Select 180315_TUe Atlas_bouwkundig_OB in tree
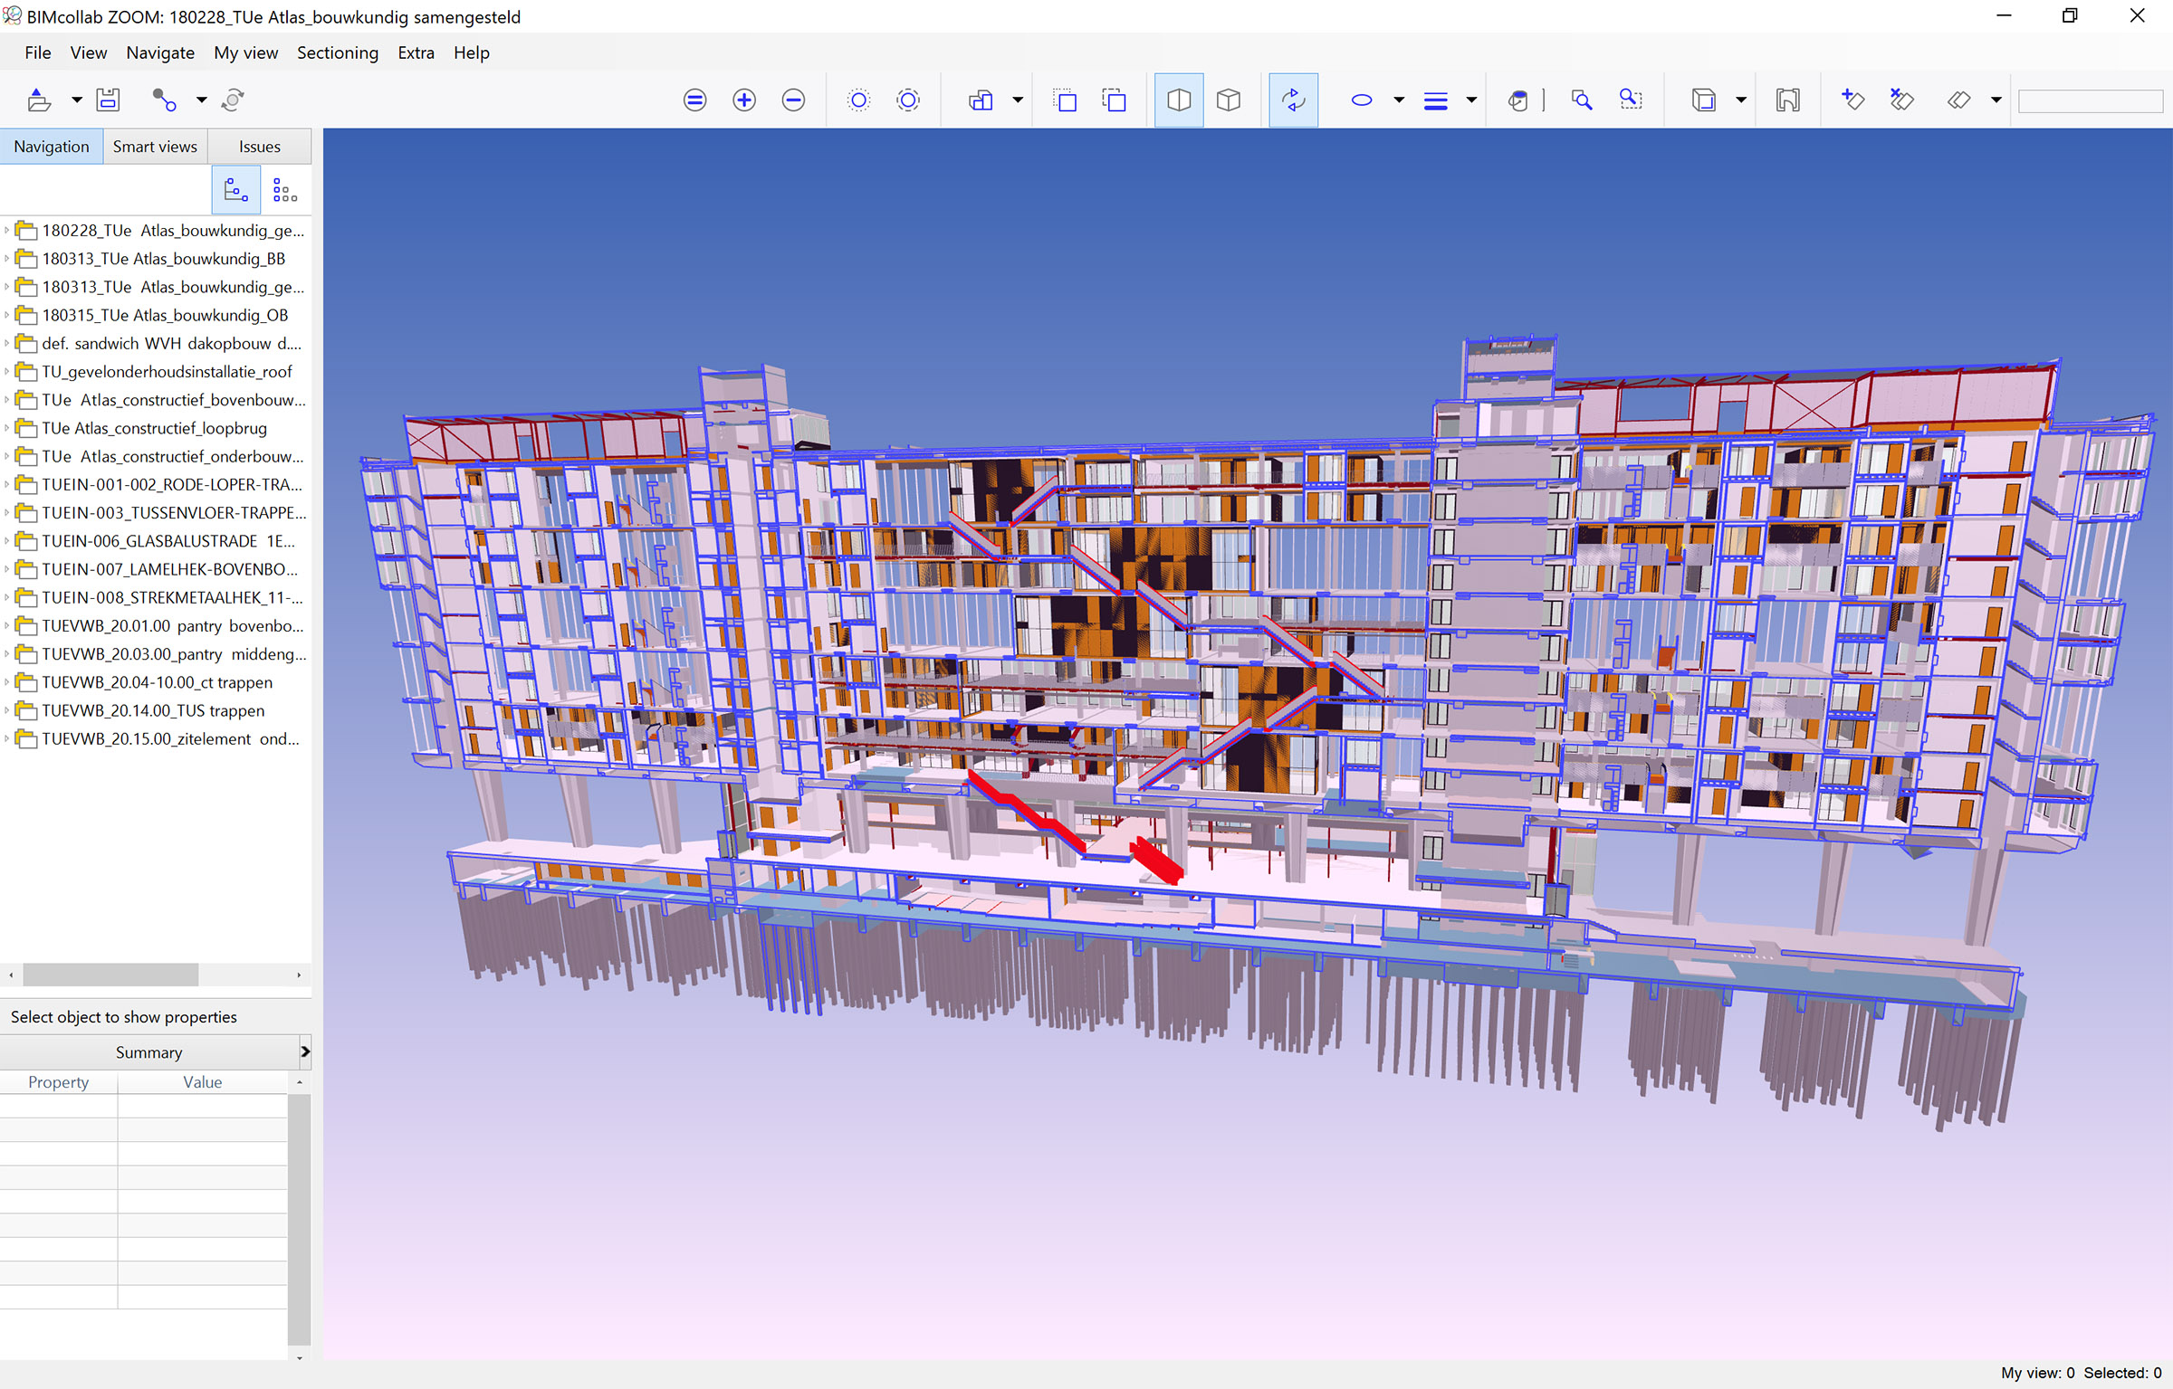This screenshot has height=1389, width=2173. point(165,315)
